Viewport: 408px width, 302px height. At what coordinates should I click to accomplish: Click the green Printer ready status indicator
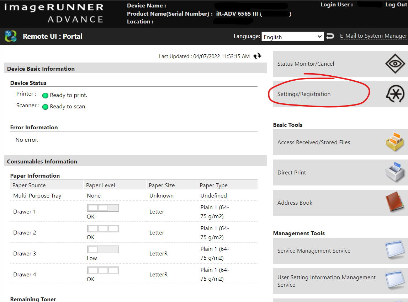tap(45, 96)
